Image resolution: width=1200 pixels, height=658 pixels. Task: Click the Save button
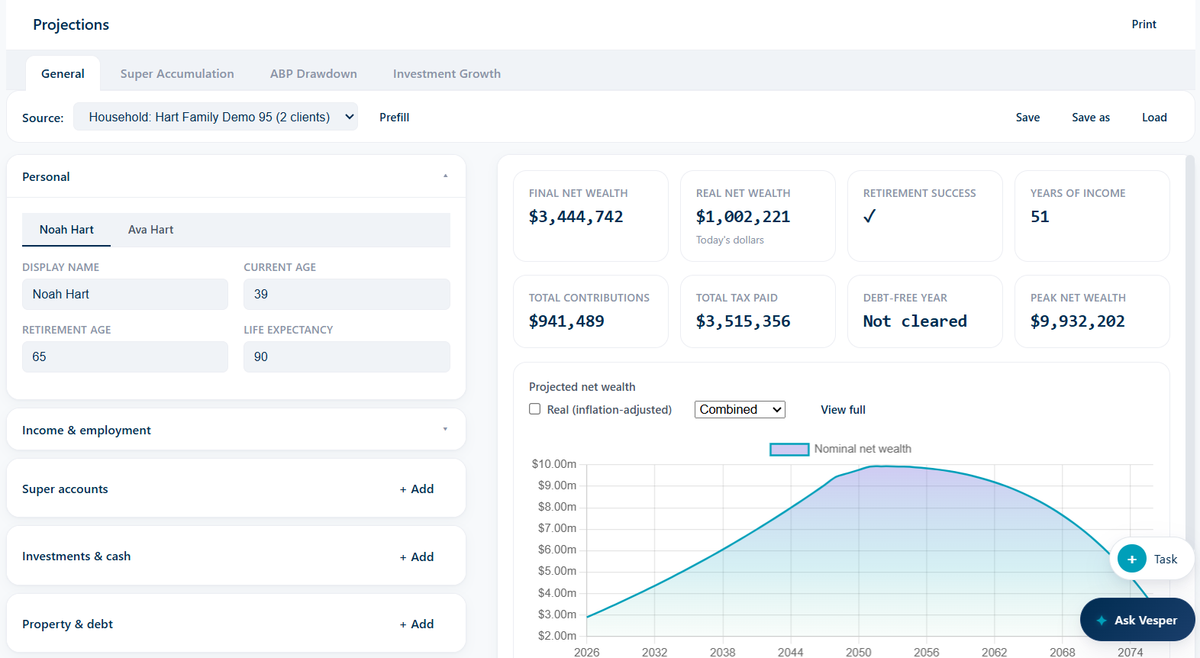coord(1027,117)
